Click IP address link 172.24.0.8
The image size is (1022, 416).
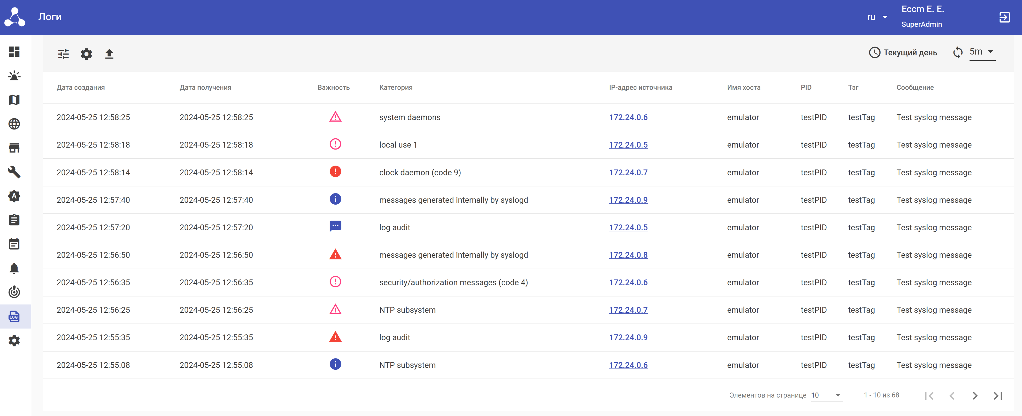click(628, 255)
